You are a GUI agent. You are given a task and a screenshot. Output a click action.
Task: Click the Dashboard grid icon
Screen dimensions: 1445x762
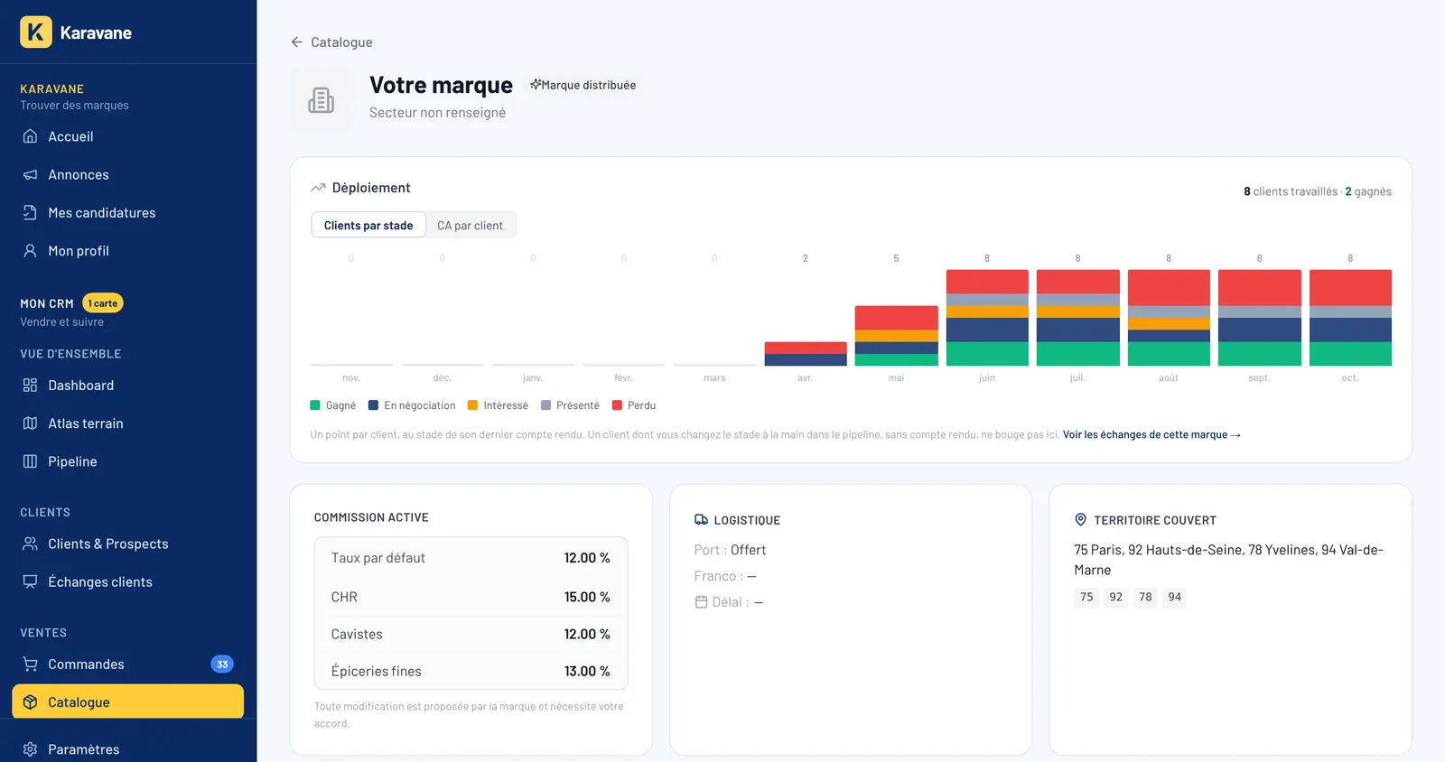pyautogui.click(x=30, y=386)
